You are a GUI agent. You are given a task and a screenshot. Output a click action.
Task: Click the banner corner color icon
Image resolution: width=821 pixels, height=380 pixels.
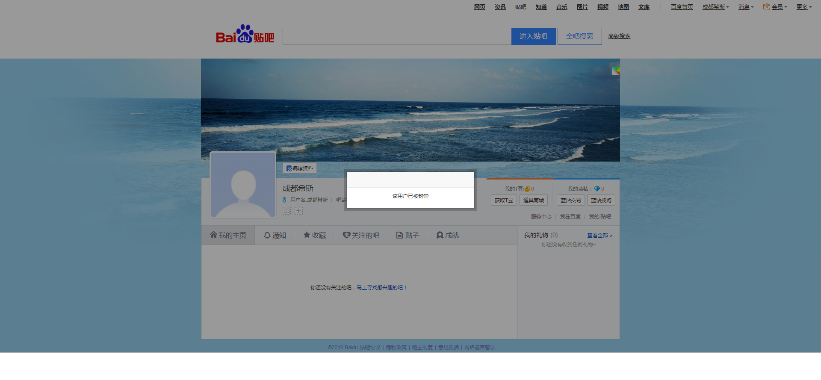[615, 71]
